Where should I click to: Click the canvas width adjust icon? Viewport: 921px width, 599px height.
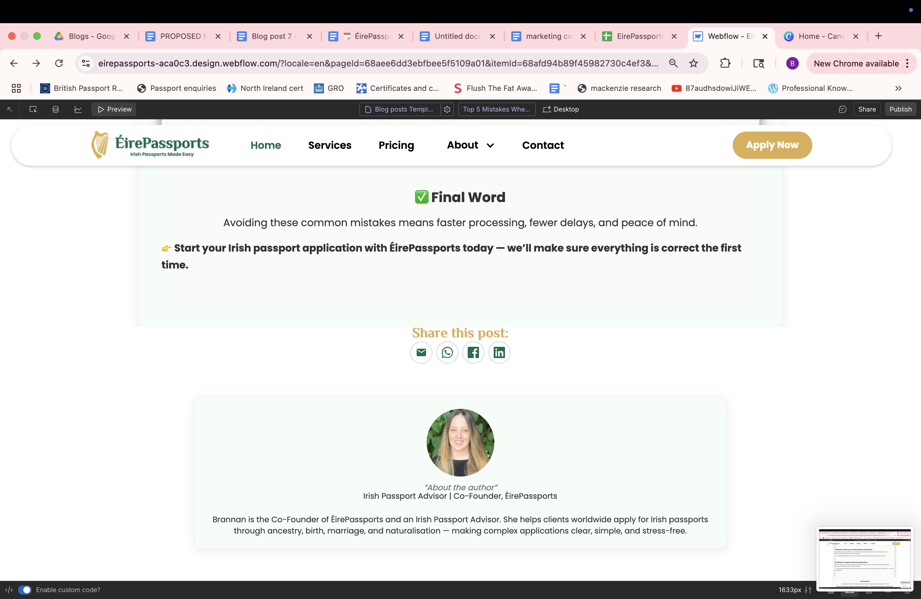(x=808, y=590)
